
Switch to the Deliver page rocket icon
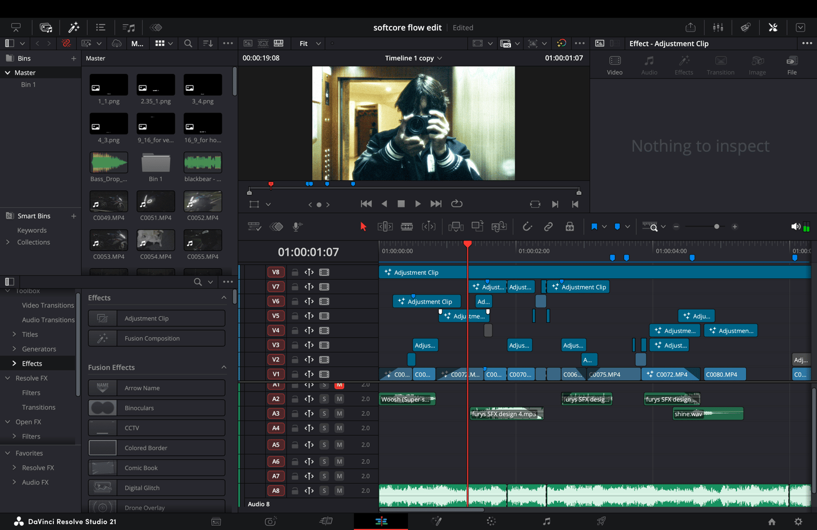point(601,521)
